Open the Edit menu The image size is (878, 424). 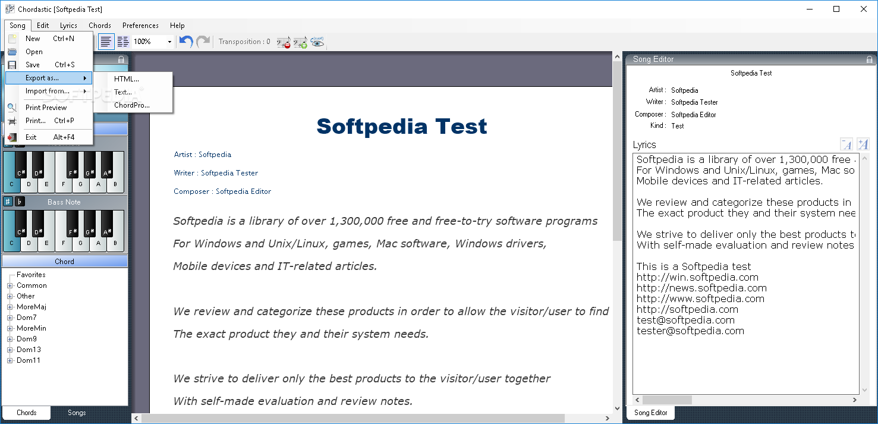tap(43, 26)
